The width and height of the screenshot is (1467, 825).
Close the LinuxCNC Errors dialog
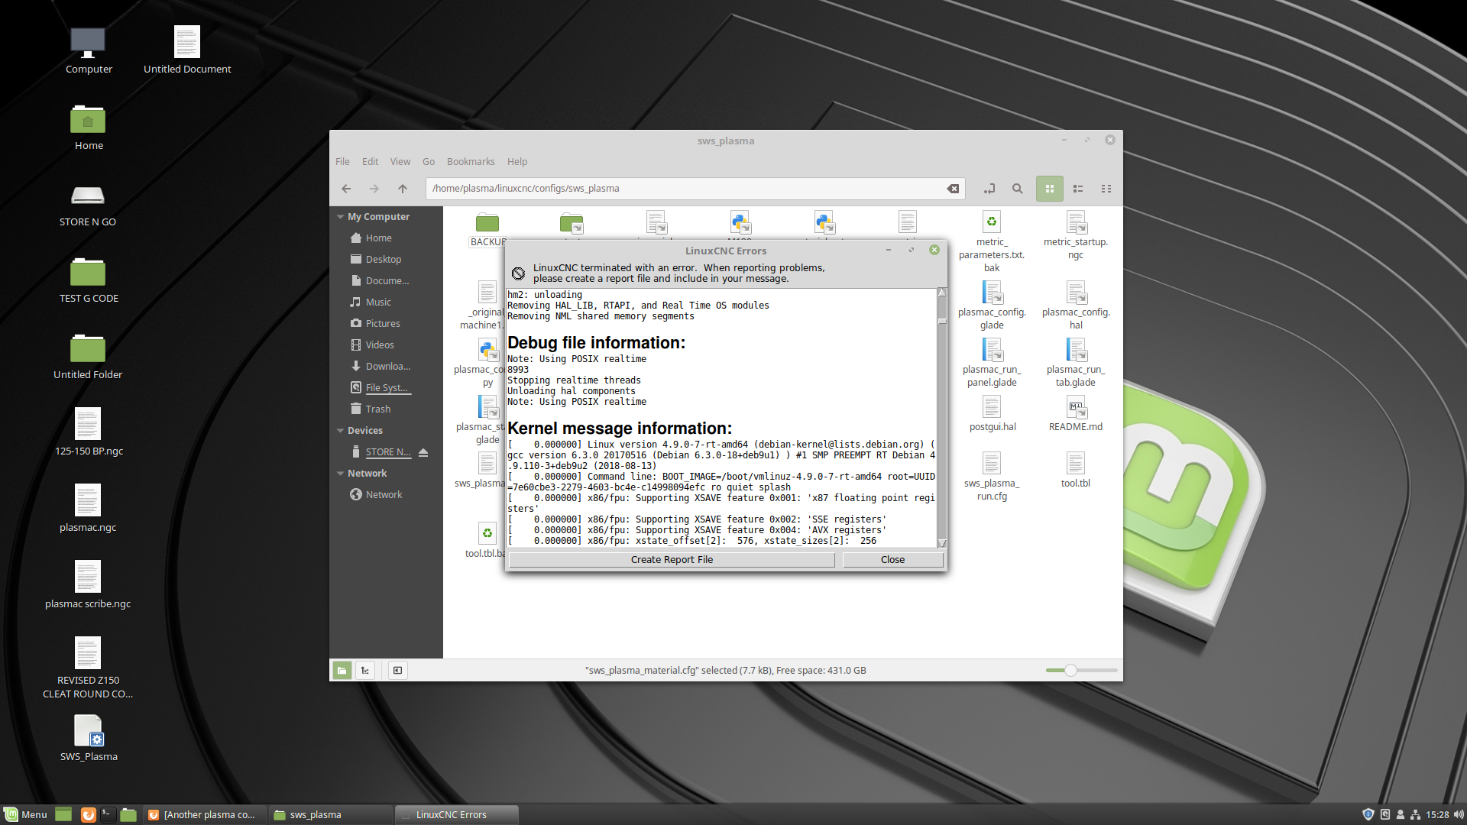coord(892,560)
